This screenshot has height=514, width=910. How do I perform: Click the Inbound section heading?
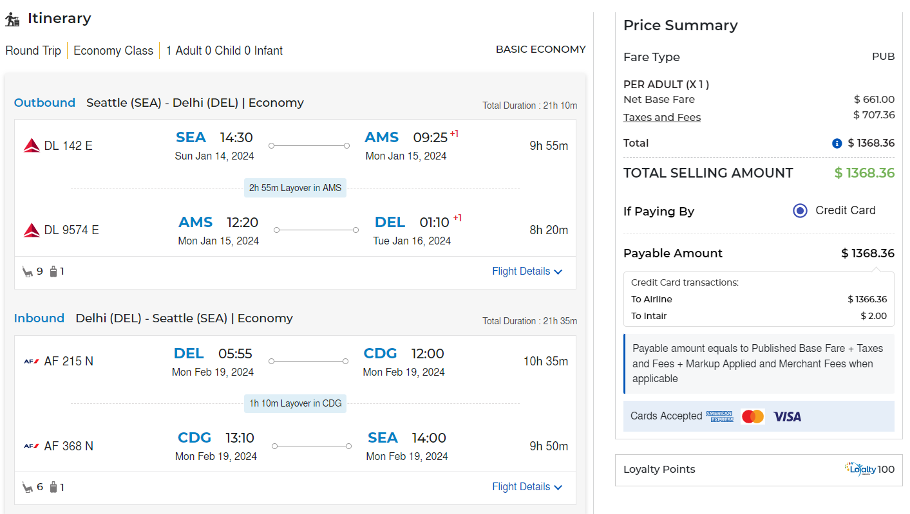point(39,318)
